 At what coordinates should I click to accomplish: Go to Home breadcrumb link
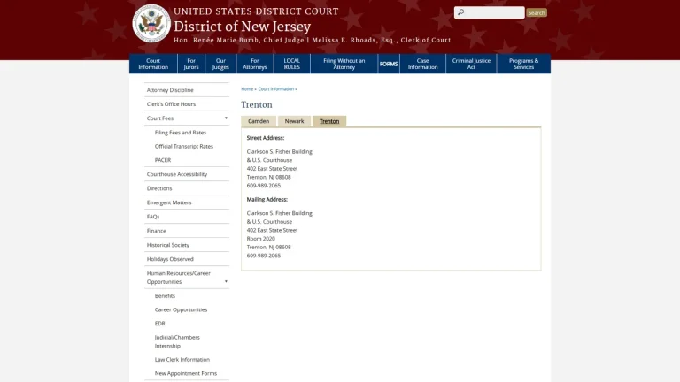[247, 88]
